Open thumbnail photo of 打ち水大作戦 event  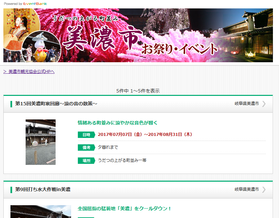(x=40, y=212)
